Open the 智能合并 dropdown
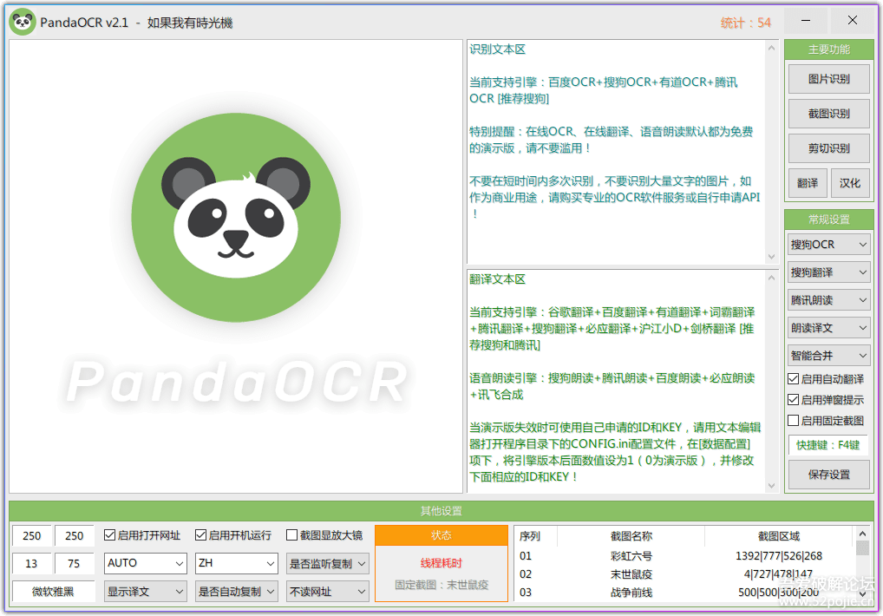Image resolution: width=883 pixels, height=616 pixels. click(x=828, y=356)
